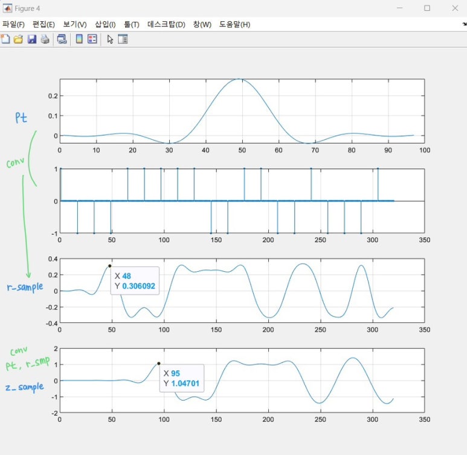Screen dimensions: 467x455
Task: Select the data tip showing X 95
Action: click(182, 378)
